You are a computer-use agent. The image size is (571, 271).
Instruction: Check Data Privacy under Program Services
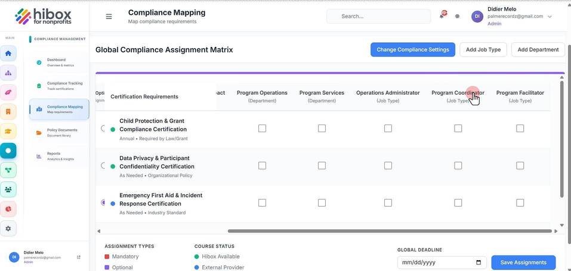click(x=322, y=166)
